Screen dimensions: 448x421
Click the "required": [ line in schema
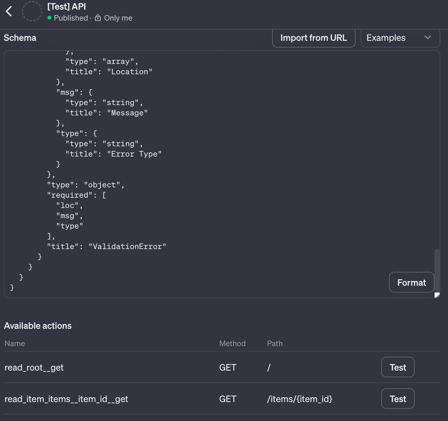click(x=77, y=195)
